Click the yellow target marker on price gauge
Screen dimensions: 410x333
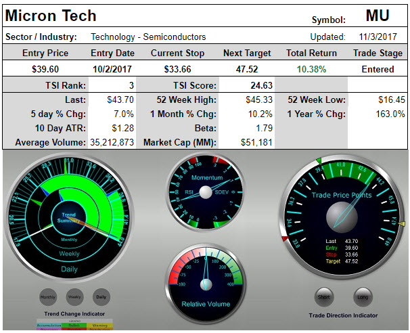[402, 224]
